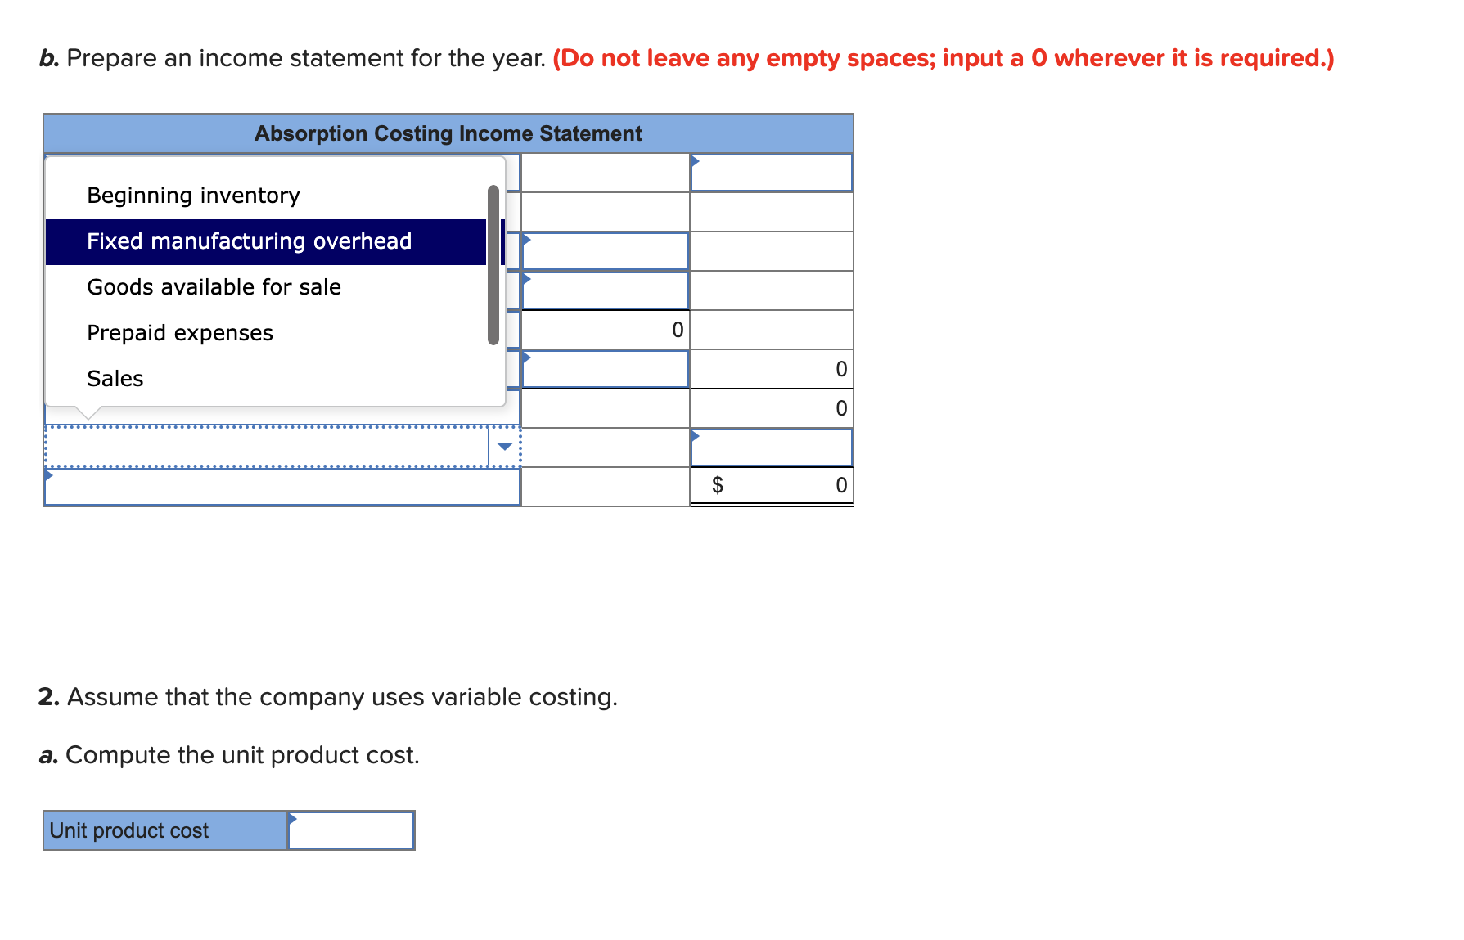The image size is (1464, 940).
Task: Pick "Prepaid expenses" from the dropdown
Action: tap(180, 332)
